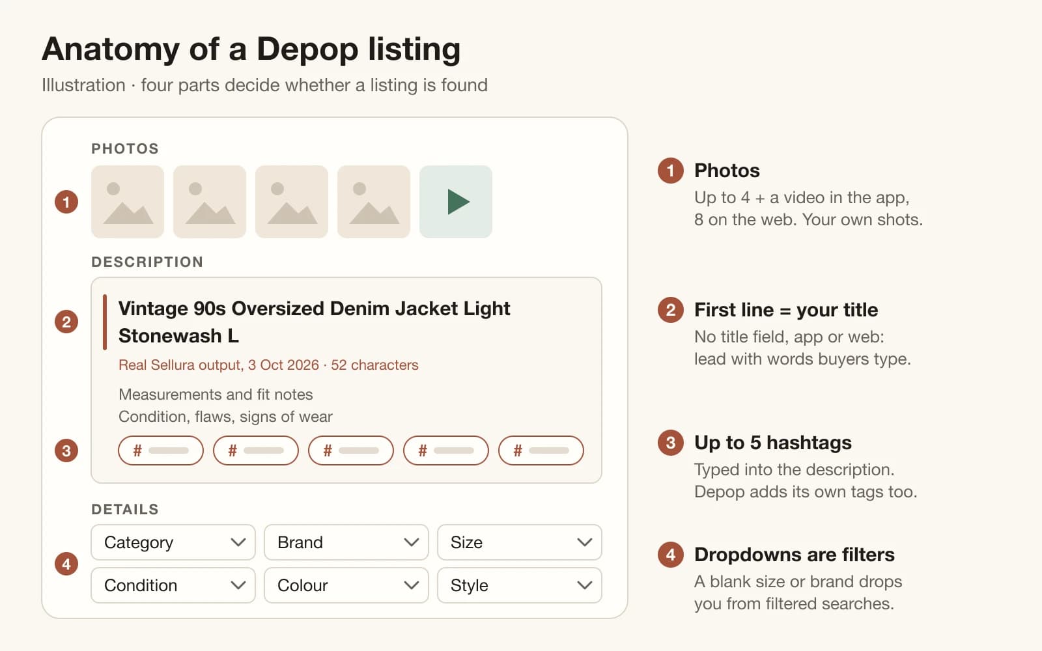Expand the Style dropdown

click(520, 585)
